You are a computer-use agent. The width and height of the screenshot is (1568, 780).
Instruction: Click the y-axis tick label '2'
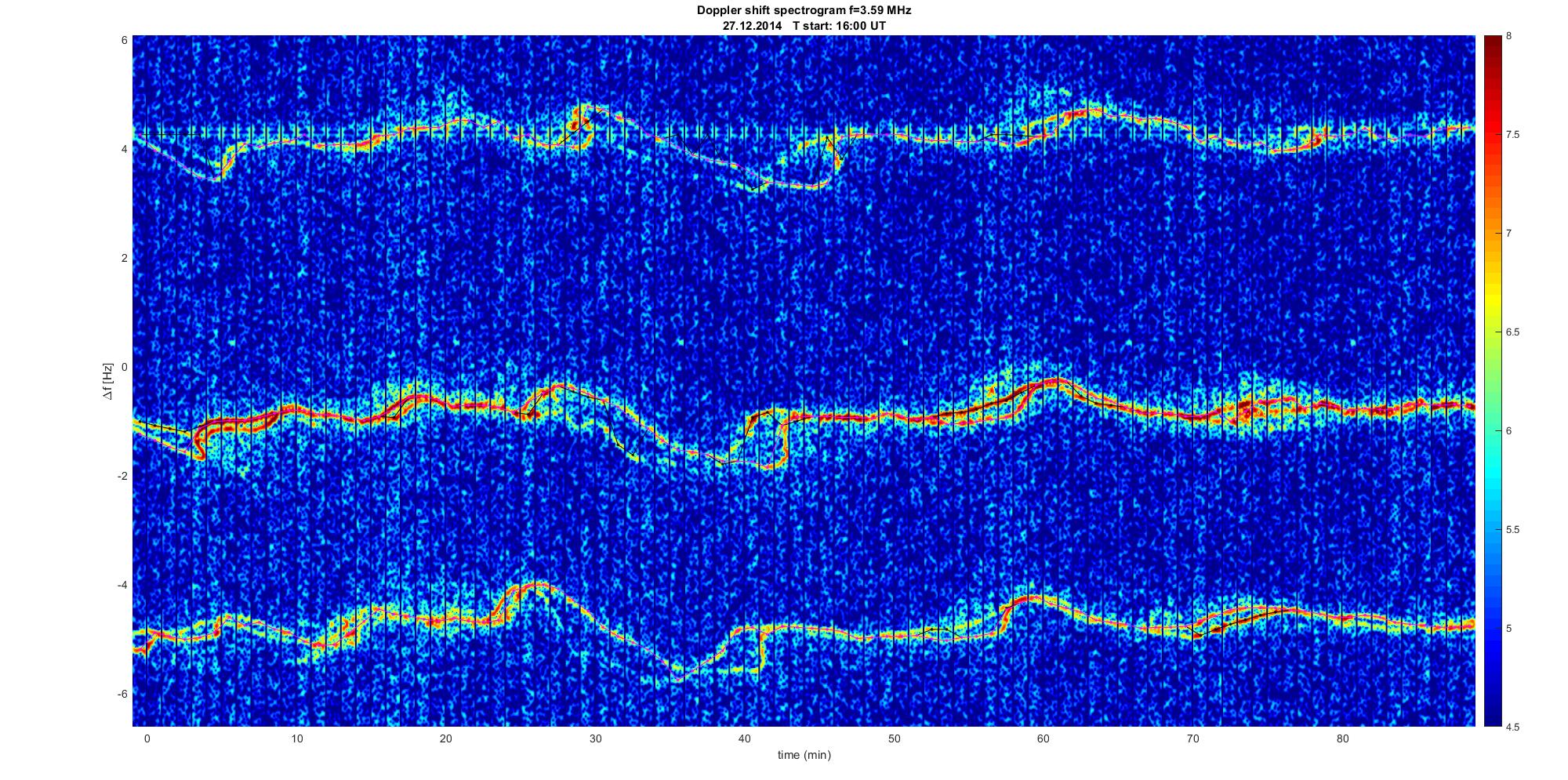coord(125,258)
